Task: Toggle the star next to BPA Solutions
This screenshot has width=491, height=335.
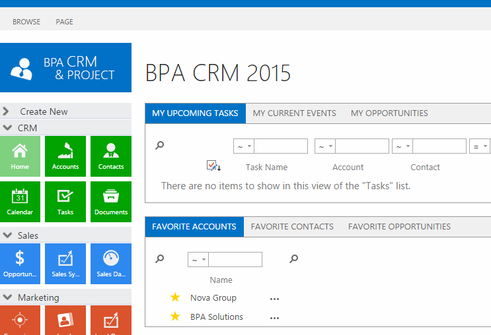Action: click(x=175, y=317)
